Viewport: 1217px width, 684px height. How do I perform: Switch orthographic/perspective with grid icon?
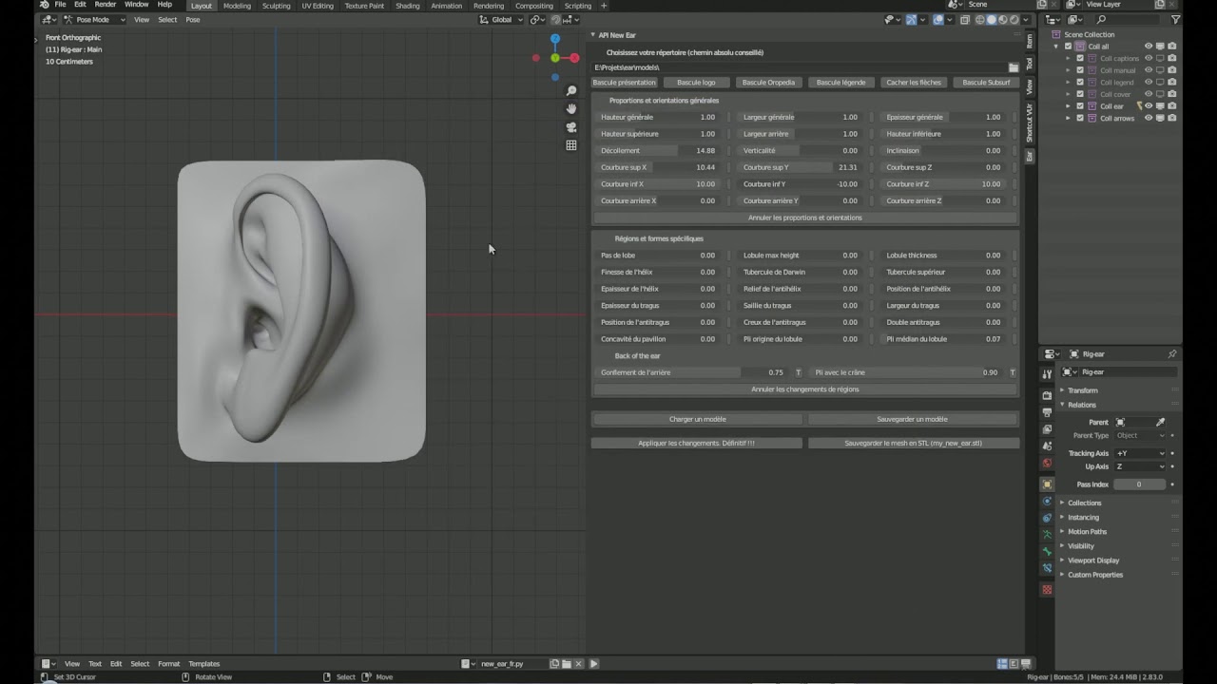(x=571, y=145)
